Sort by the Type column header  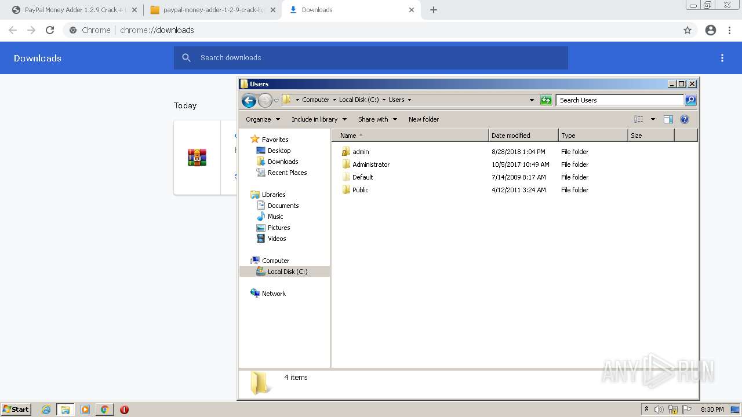593,136
